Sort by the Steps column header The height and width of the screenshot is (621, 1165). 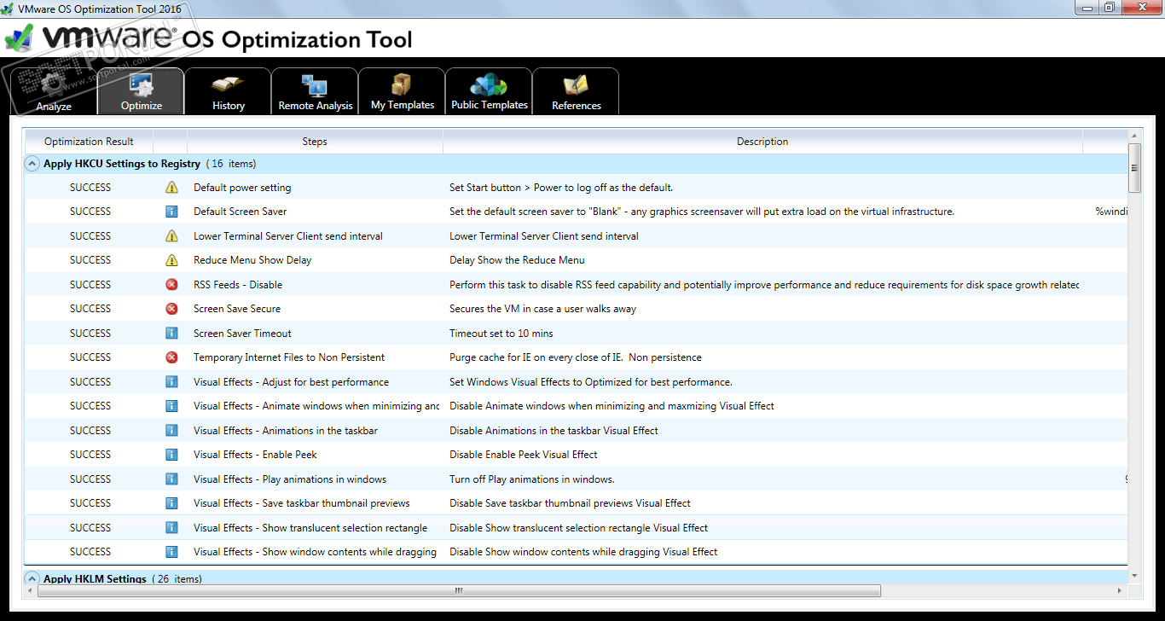(315, 142)
